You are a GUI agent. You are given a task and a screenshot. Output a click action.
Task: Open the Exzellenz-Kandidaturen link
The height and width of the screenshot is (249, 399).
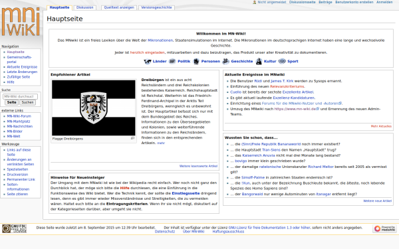294,98
